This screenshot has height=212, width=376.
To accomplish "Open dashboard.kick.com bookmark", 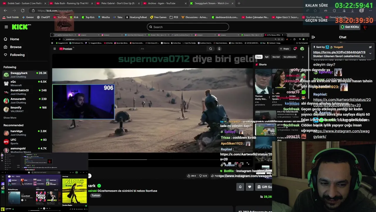I will pyautogui.click(x=225, y=17).
